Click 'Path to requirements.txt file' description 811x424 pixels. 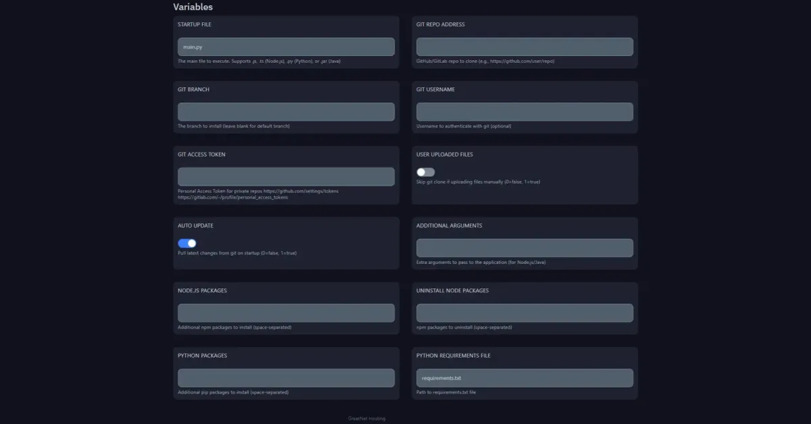click(446, 392)
